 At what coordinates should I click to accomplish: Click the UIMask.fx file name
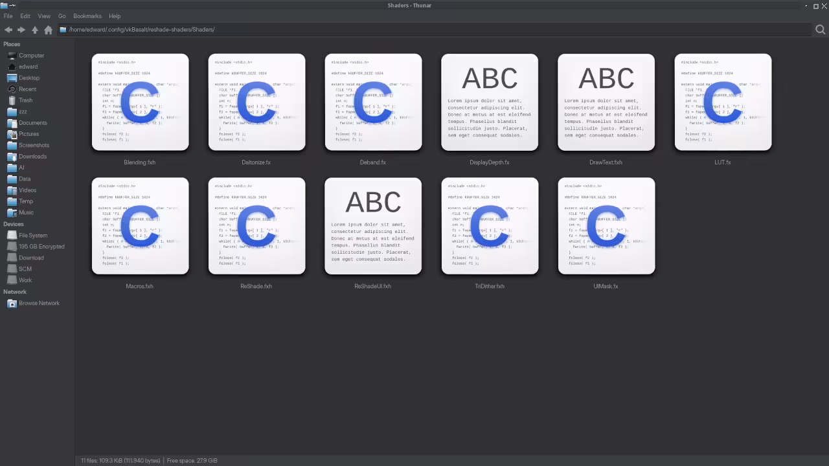click(x=606, y=286)
